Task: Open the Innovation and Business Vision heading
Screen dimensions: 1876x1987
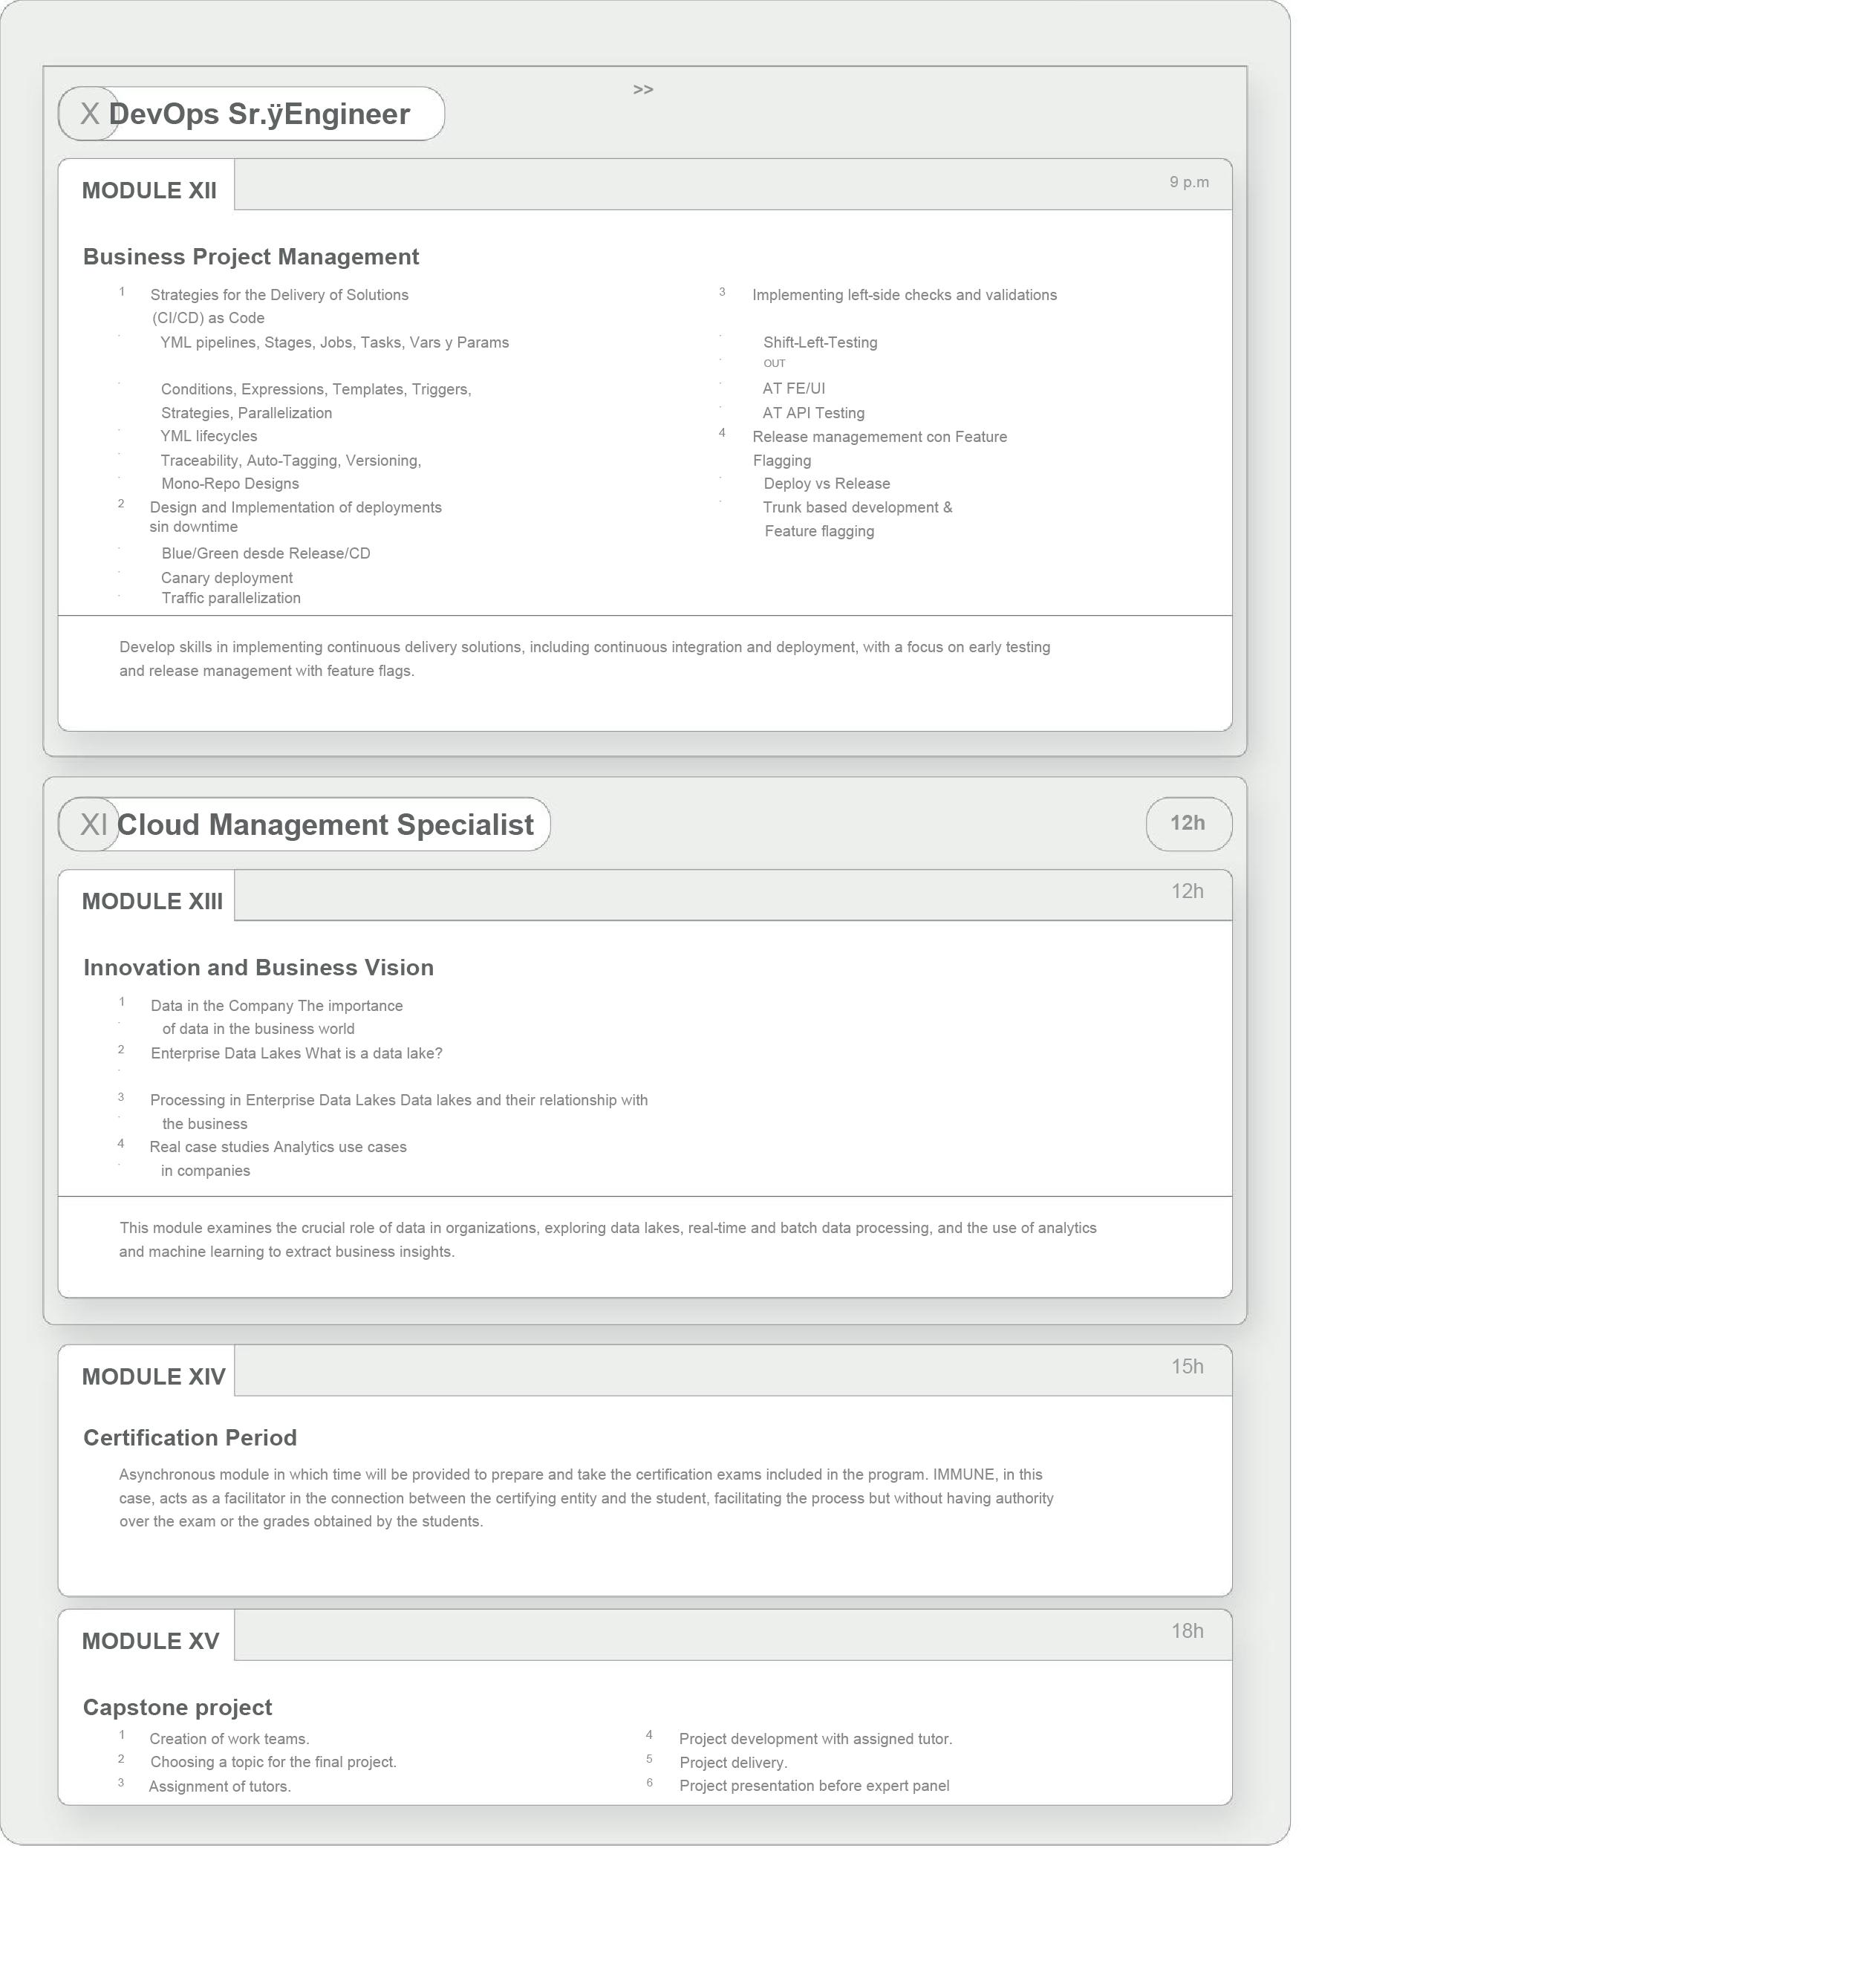Action: (x=258, y=968)
